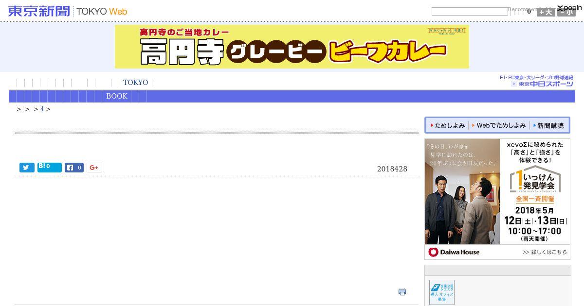This screenshot has width=584, height=306.
Task: Open the Koenji Gravy Beef Curry banner ad
Action: click(292, 47)
